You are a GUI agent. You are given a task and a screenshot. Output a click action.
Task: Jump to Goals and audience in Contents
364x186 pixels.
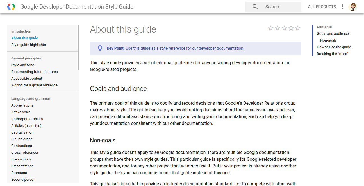[x=333, y=34]
